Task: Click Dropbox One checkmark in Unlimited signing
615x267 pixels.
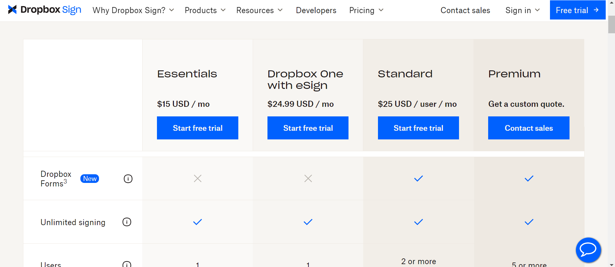Action: point(308,222)
